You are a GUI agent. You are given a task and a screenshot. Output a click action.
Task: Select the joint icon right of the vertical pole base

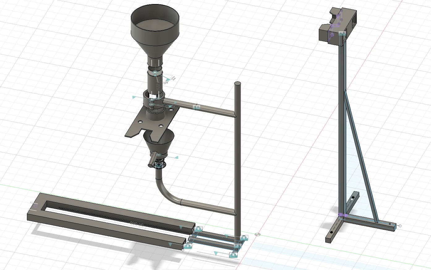pos(244,238)
